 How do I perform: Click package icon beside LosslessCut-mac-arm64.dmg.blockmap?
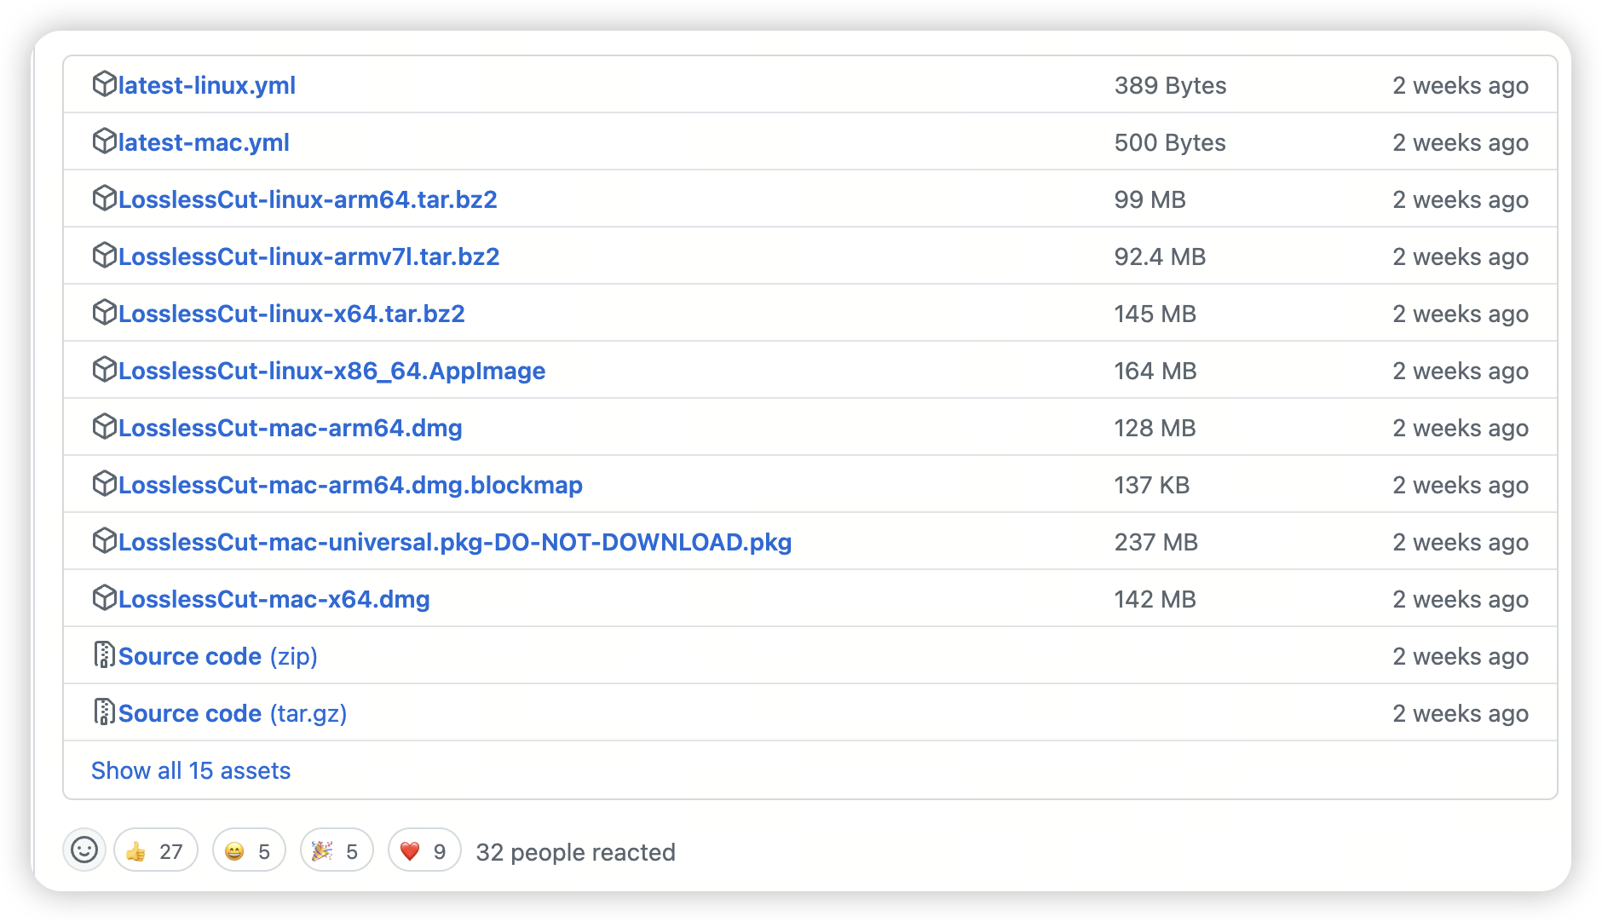coord(104,484)
